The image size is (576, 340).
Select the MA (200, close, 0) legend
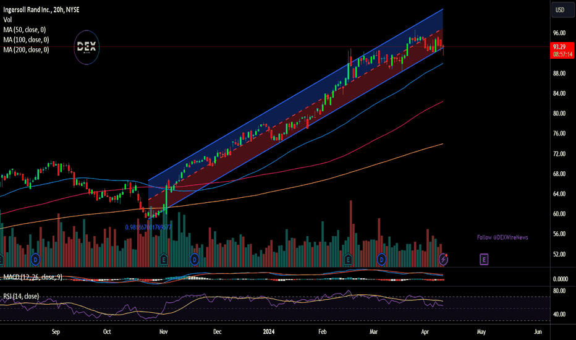coord(26,49)
